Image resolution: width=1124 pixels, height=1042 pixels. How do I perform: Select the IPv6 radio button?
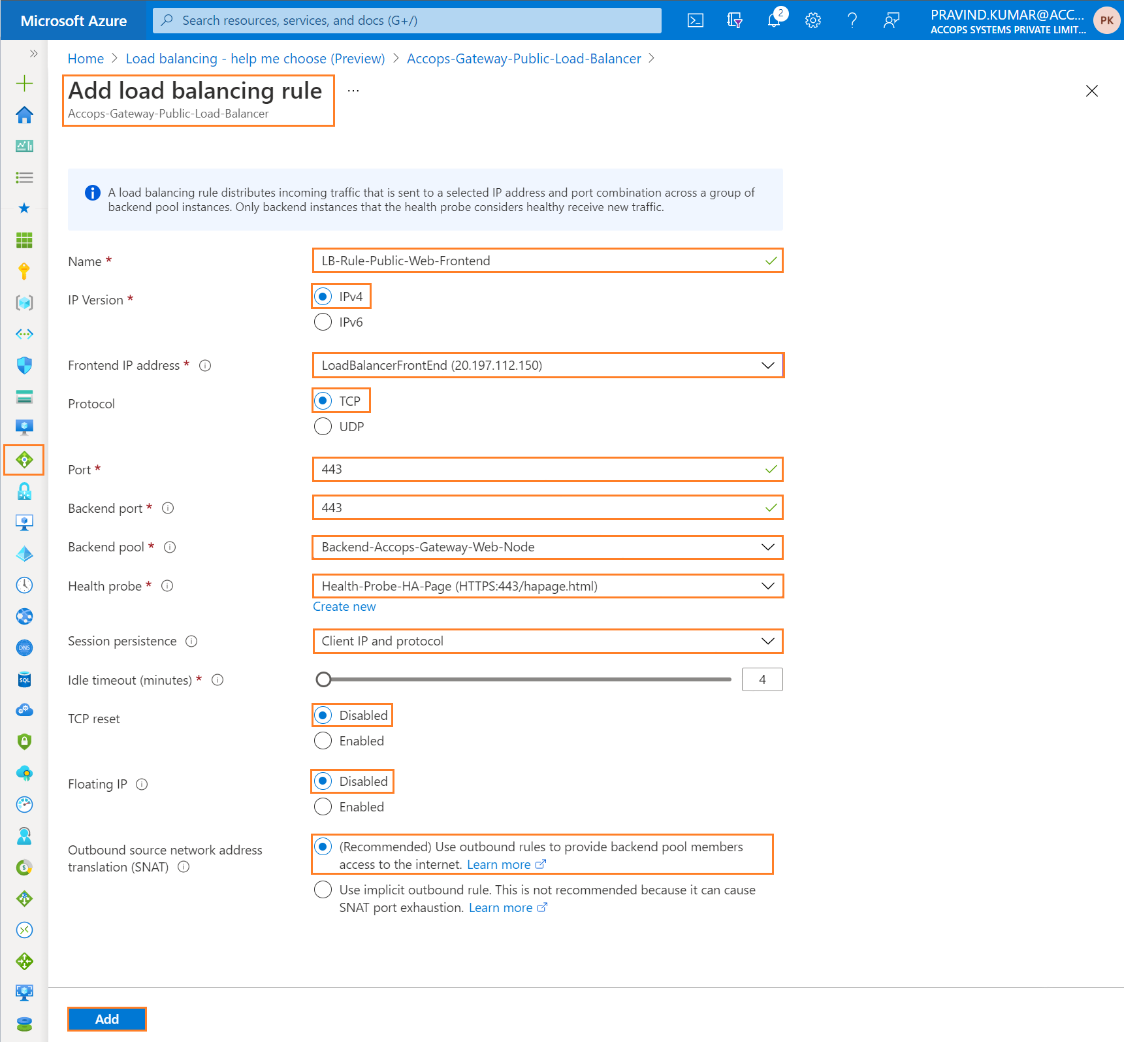(x=323, y=322)
